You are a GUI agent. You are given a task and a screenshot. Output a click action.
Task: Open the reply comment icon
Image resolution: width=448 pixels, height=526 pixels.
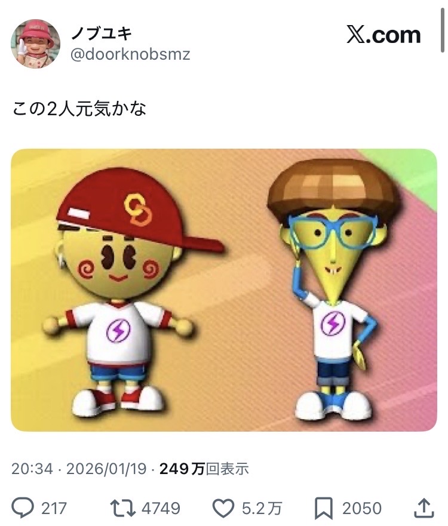click(23, 508)
